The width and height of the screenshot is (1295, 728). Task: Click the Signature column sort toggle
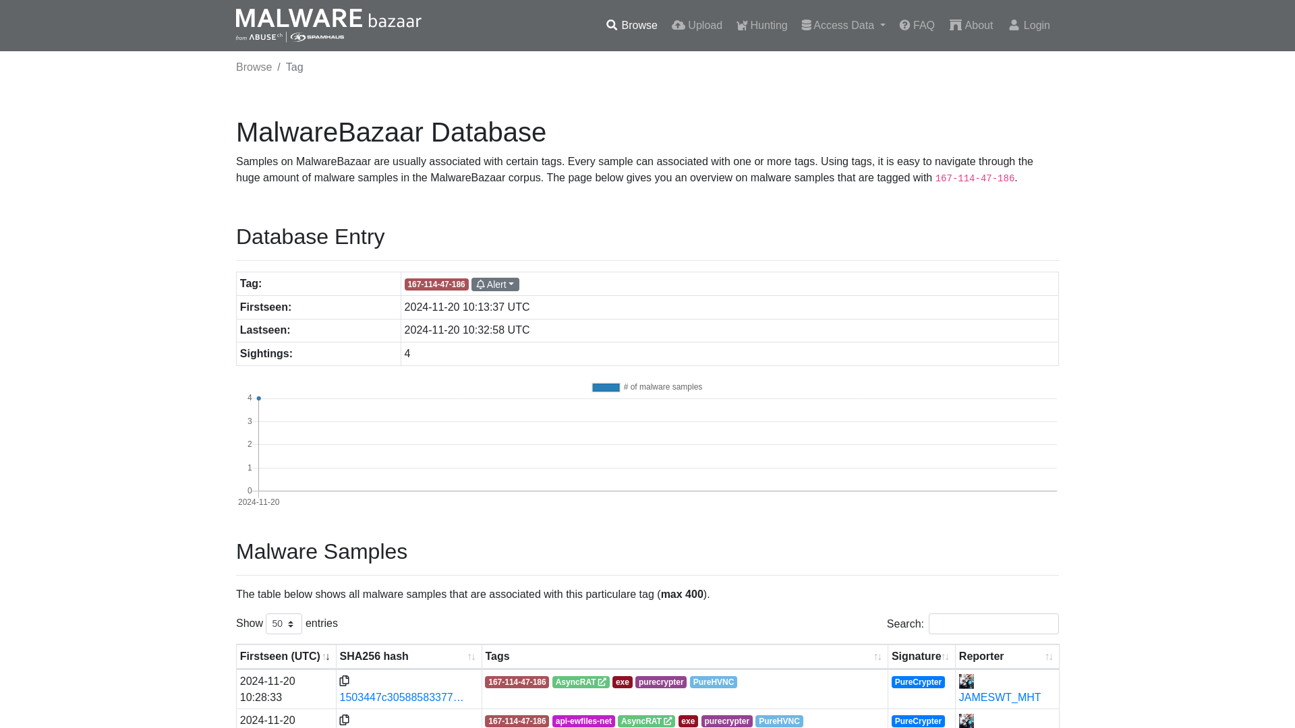[x=946, y=656]
